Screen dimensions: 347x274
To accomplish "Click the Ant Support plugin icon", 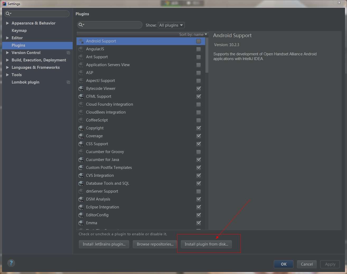I will 81,57.
